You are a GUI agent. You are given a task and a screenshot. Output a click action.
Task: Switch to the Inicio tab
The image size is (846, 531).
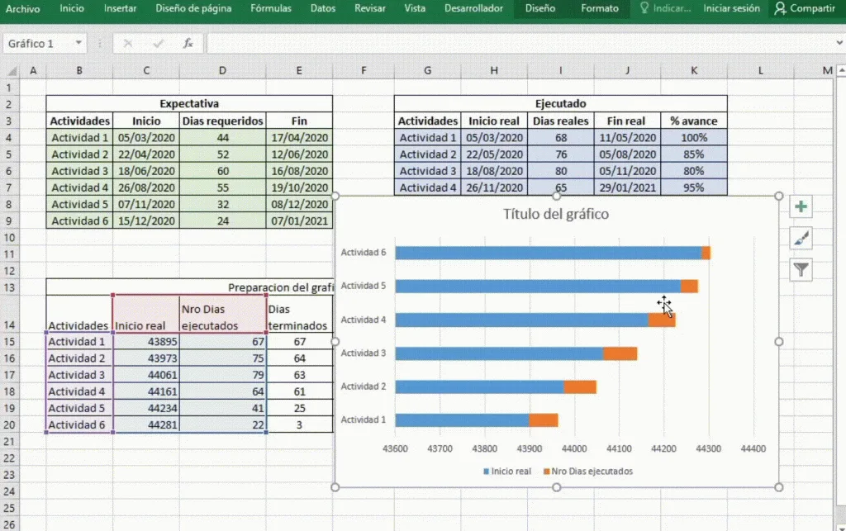tap(72, 8)
